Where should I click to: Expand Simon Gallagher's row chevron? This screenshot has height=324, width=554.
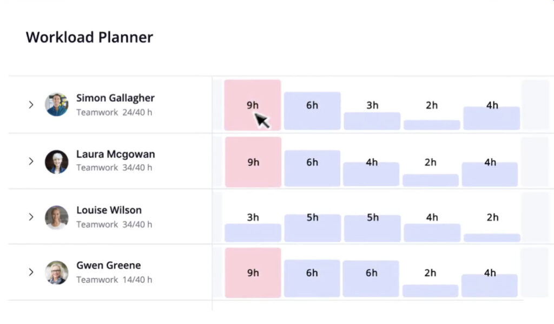tap(31, 105)
